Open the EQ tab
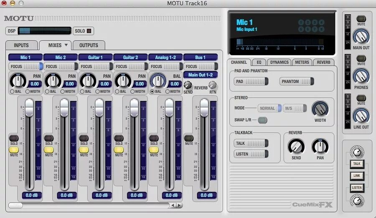 tap(259, 62)
